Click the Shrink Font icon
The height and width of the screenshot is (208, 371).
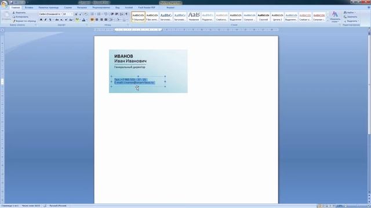[80, 14]
